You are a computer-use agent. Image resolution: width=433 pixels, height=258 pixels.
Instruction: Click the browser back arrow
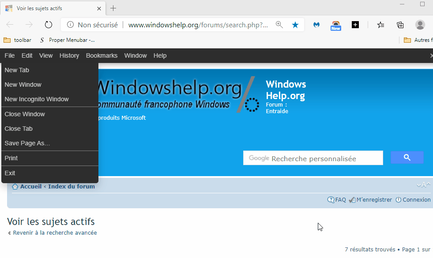pos(10,25)
